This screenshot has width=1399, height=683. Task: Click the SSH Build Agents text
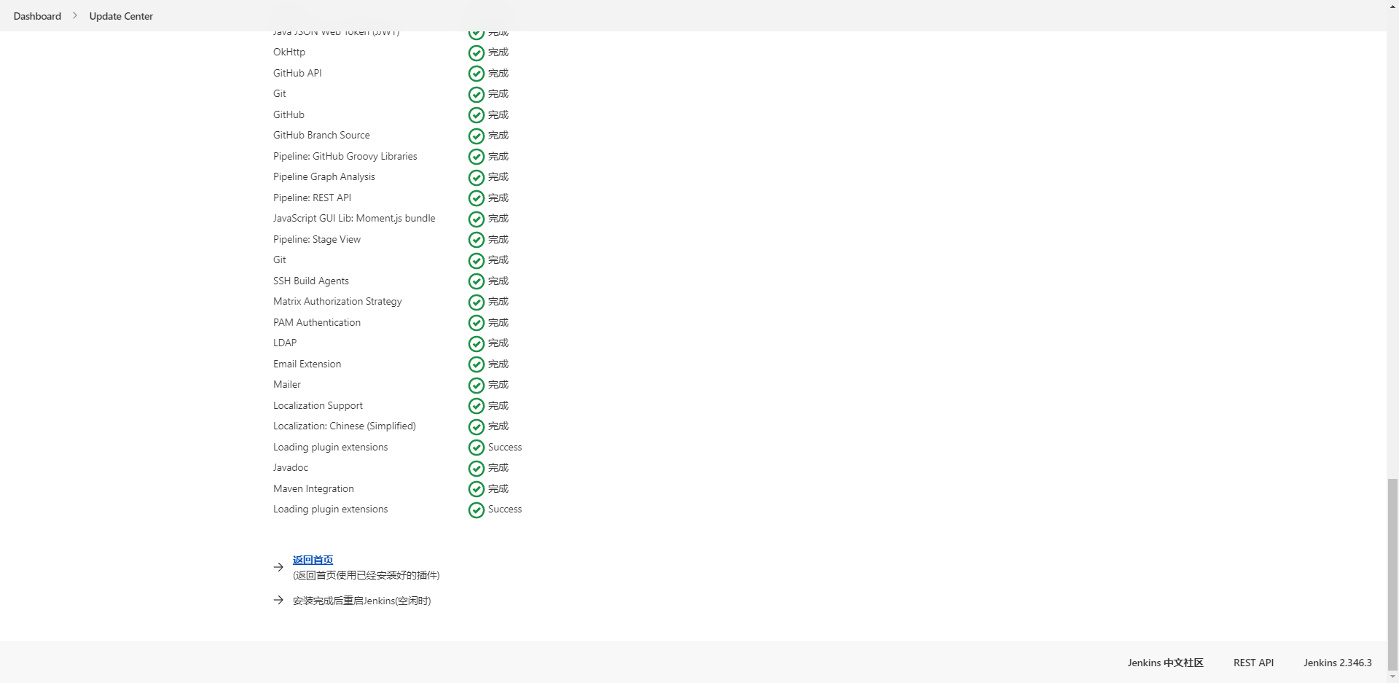coord(311,281)
